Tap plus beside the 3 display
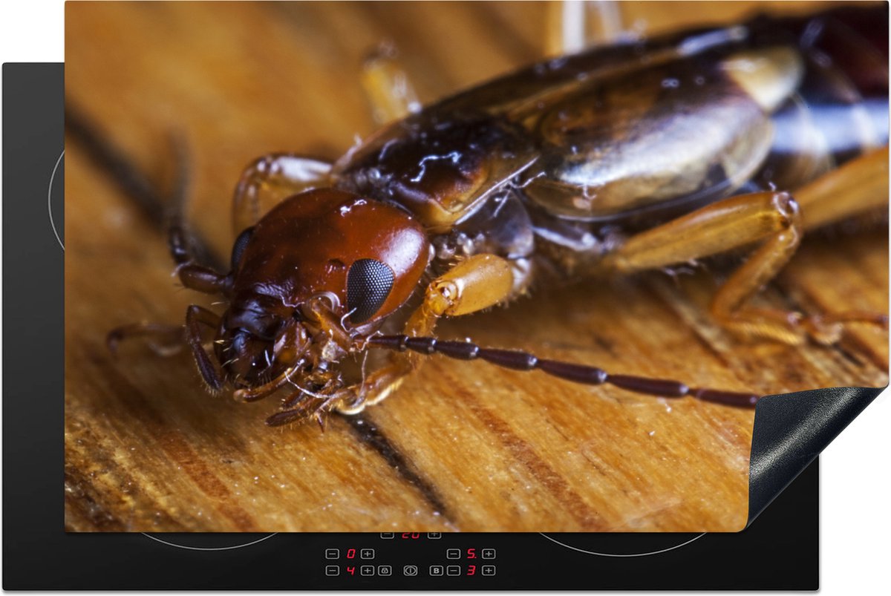The image size is (891, 596). coord(489,571)
